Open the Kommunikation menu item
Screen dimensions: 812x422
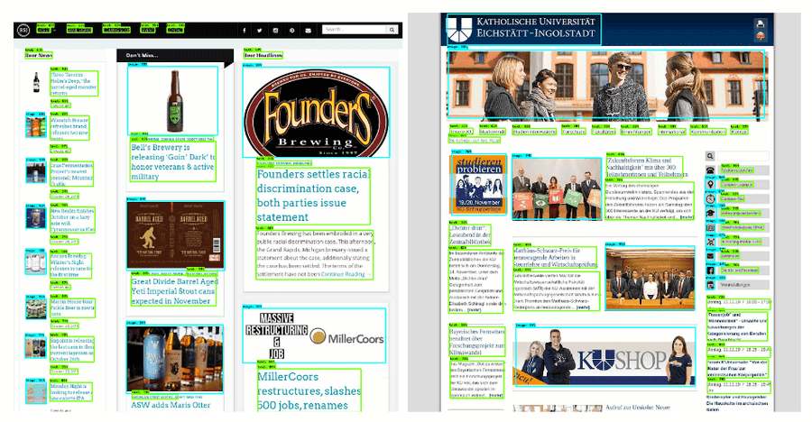click(708, 132)
